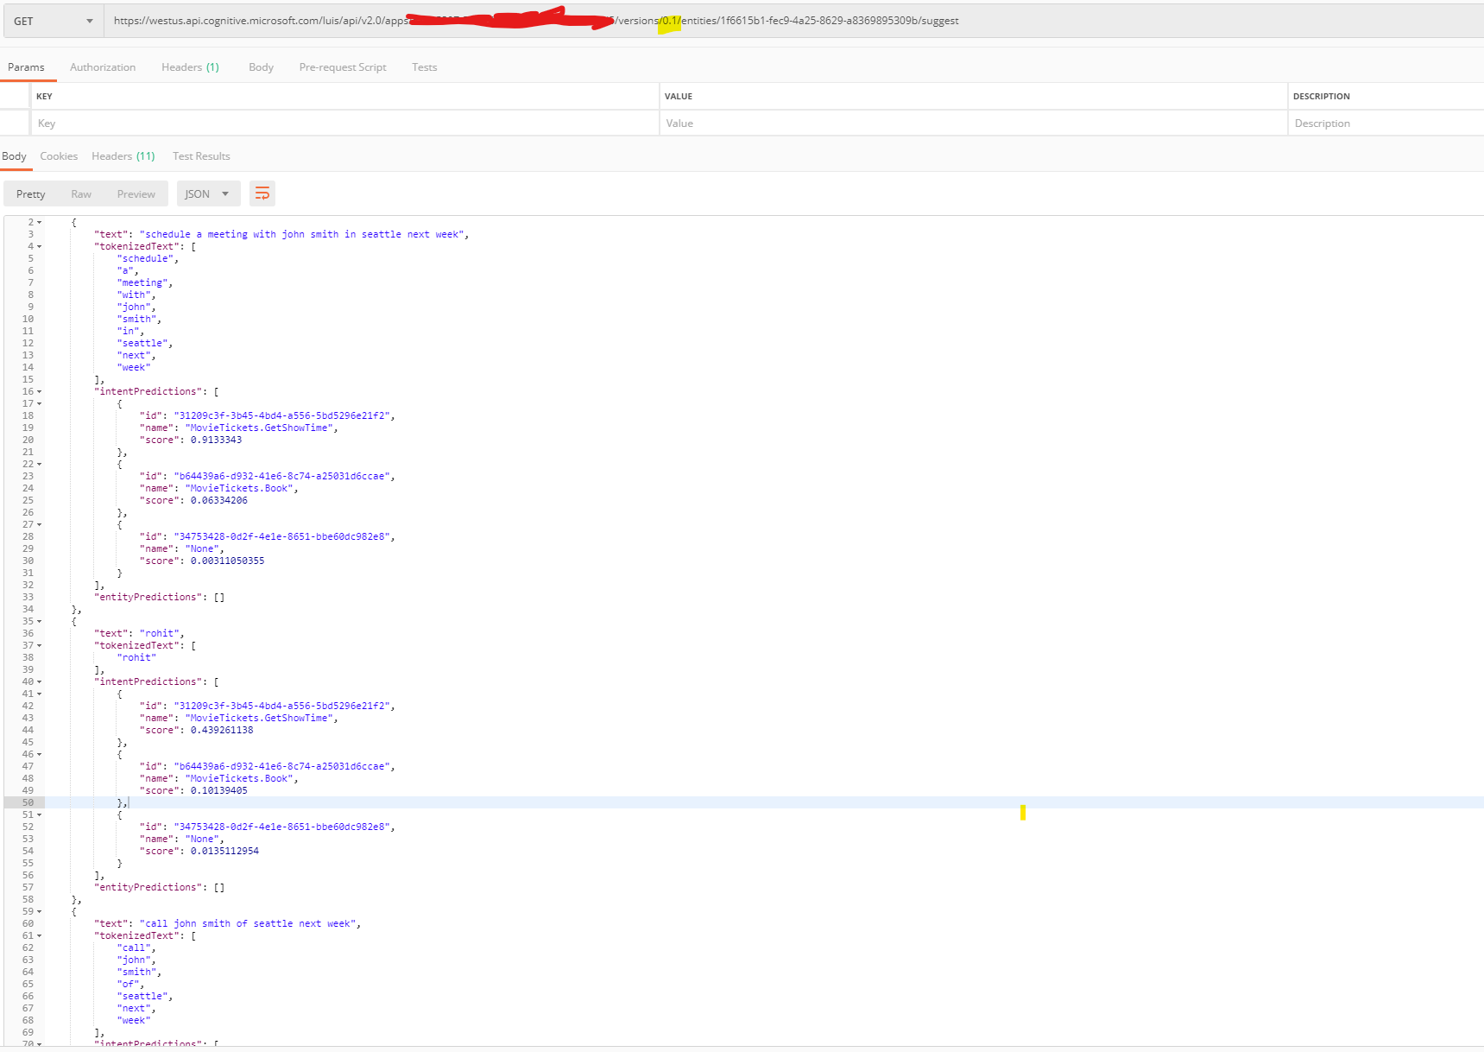
Task: Open the JSON response format dropdown
Action: point(207,193)
